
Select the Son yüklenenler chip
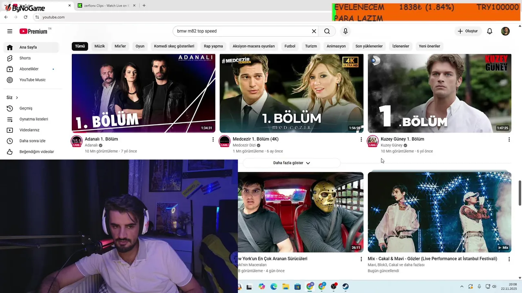point(369,46)
